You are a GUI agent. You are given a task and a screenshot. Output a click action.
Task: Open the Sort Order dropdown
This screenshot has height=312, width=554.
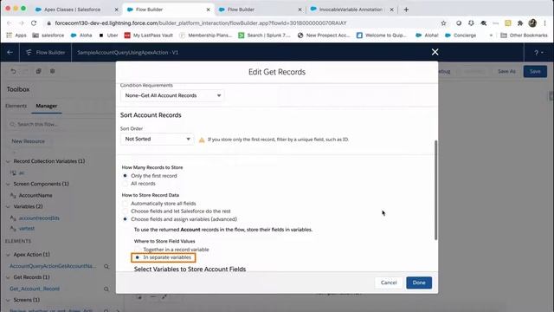tap(157, 139)
